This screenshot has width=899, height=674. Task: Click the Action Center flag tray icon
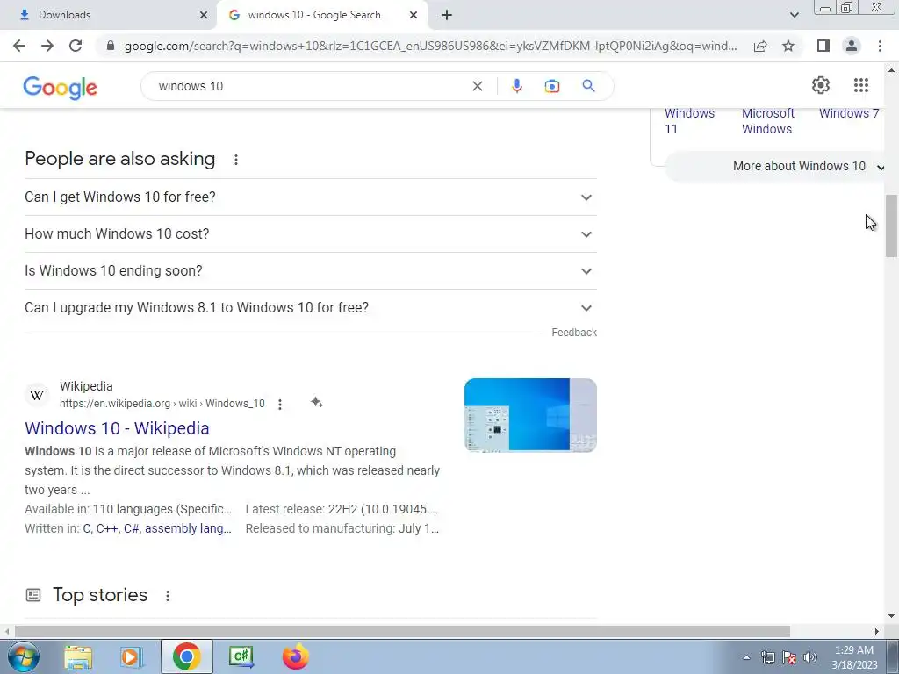click(x=789, y=657)
